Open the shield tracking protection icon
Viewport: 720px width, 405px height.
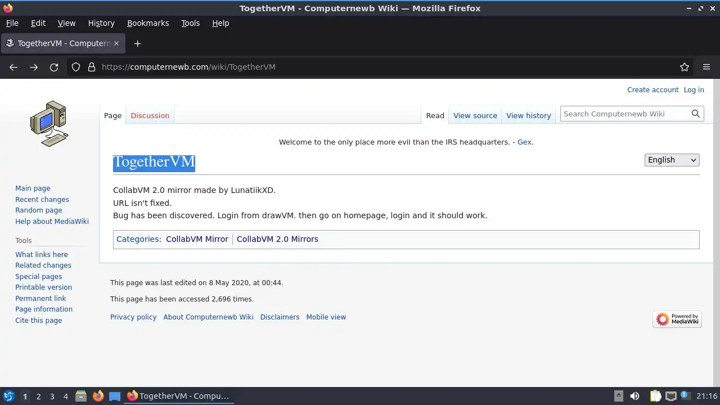(x=76, y=67)
